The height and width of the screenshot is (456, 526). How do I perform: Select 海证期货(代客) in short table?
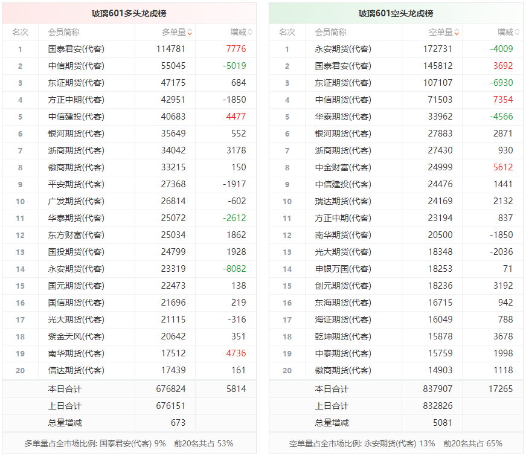pyautogui.click(x=343, y=320)
